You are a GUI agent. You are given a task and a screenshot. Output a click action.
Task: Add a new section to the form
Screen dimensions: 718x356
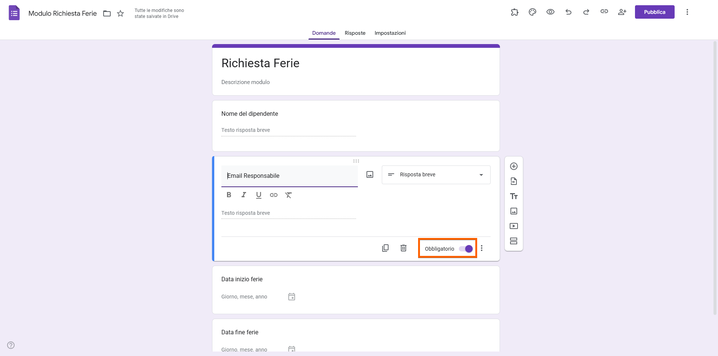[514, 241]
